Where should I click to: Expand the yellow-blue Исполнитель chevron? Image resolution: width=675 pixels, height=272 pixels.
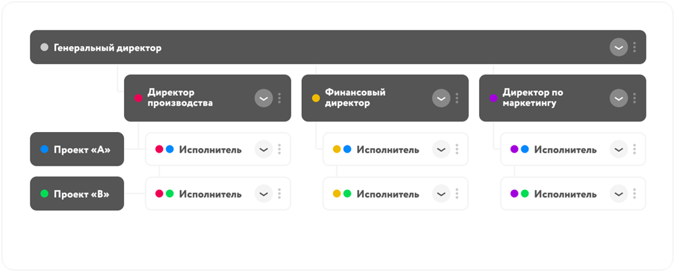click(x=441, y=149)
